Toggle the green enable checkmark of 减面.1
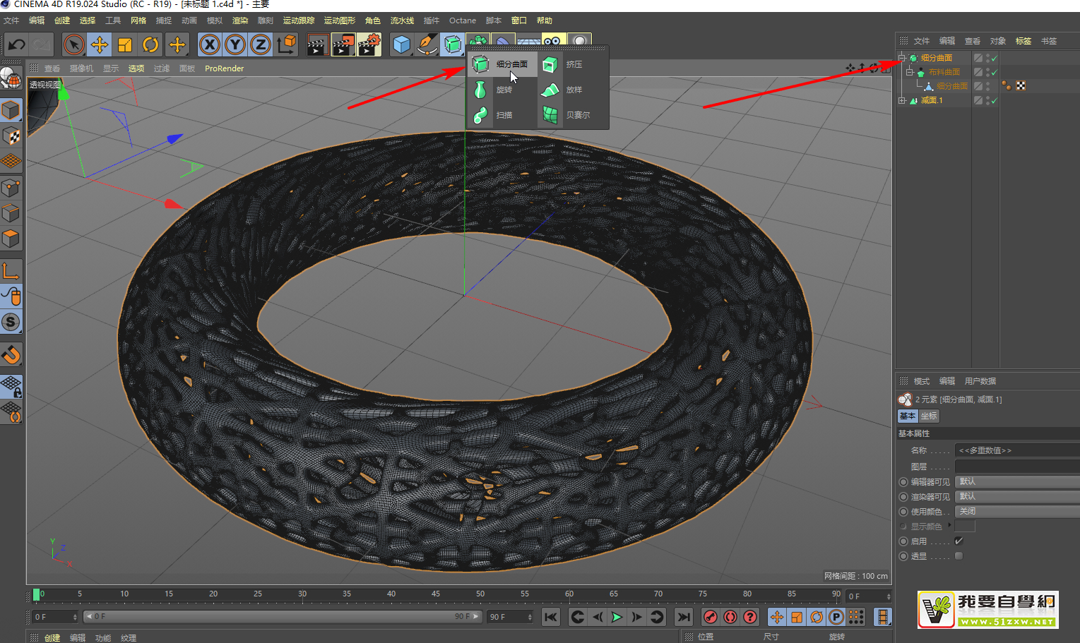 pyautogui.click(x=995, y=100)
